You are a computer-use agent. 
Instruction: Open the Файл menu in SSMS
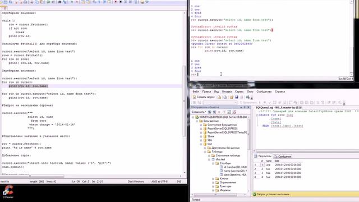tap(196, 91)
